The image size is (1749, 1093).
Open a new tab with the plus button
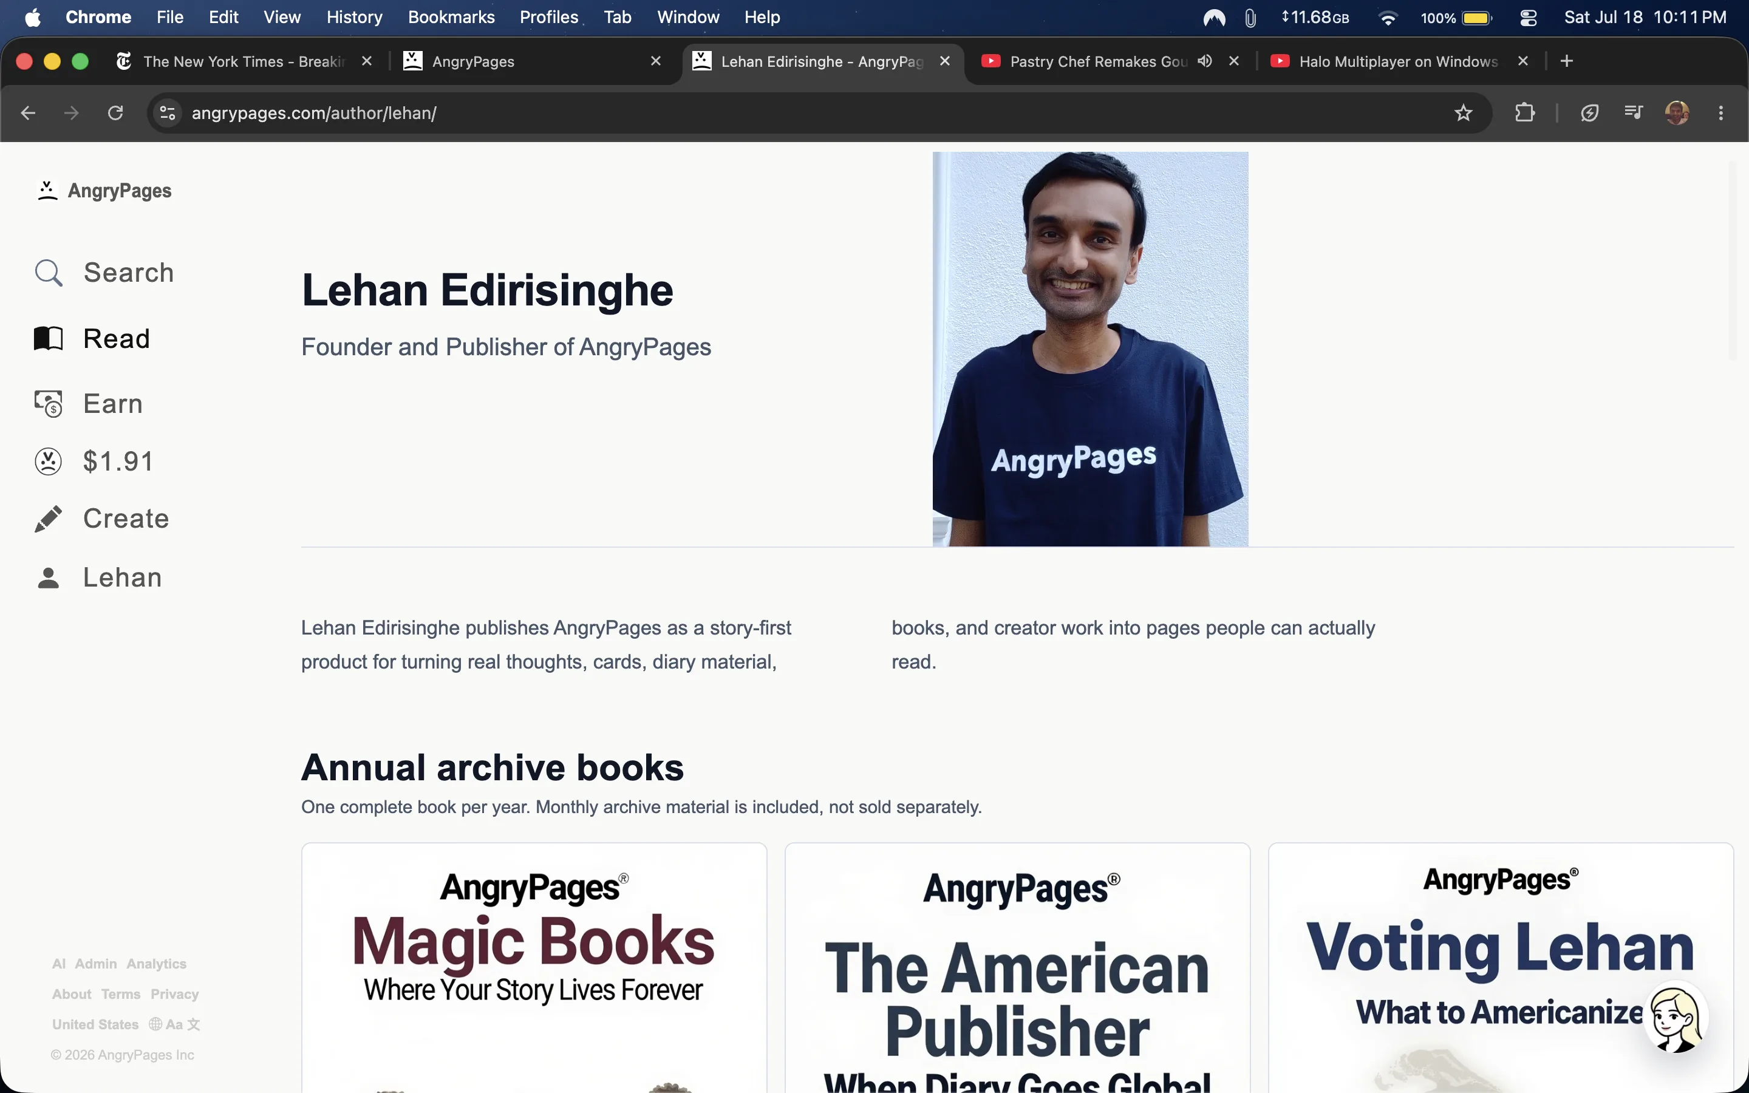(x=1566, y=61)
